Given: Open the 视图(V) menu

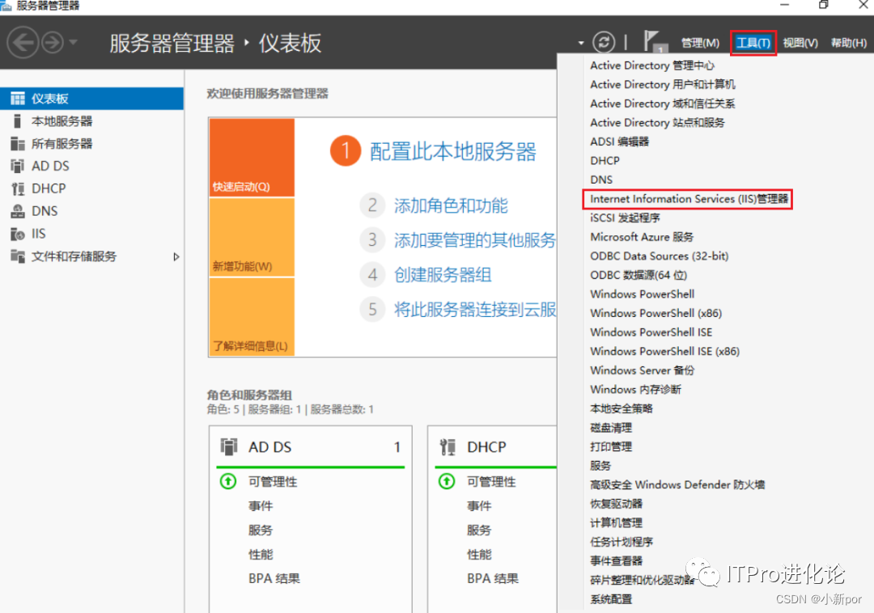Looking at the screenshot, I should [x=800, y=43].
